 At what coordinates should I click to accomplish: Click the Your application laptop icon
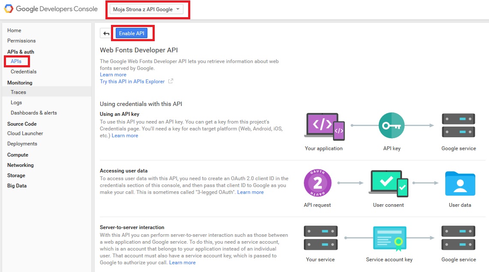click(x=324, y=126)
